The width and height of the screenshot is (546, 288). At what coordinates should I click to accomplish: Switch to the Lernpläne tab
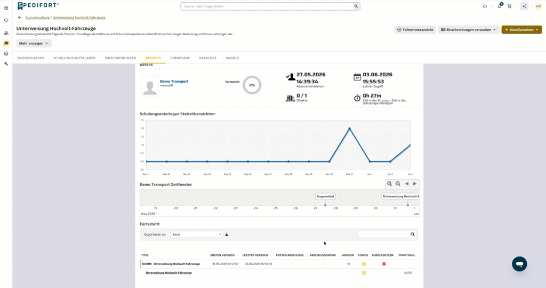coord(180,58)
